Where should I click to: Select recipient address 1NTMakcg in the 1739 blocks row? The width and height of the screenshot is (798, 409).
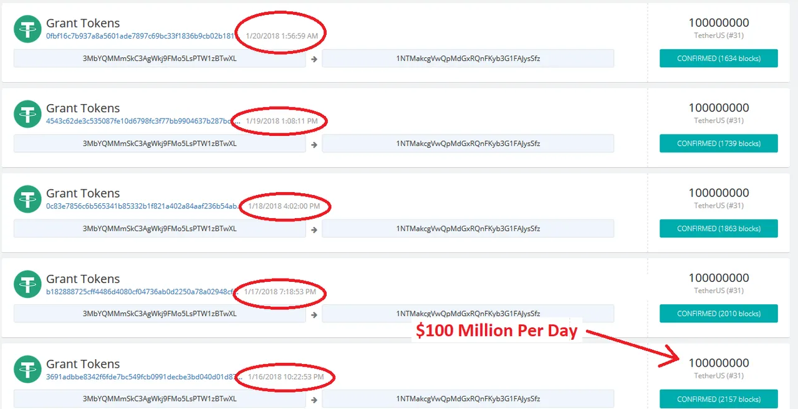[x=468, y=143]
